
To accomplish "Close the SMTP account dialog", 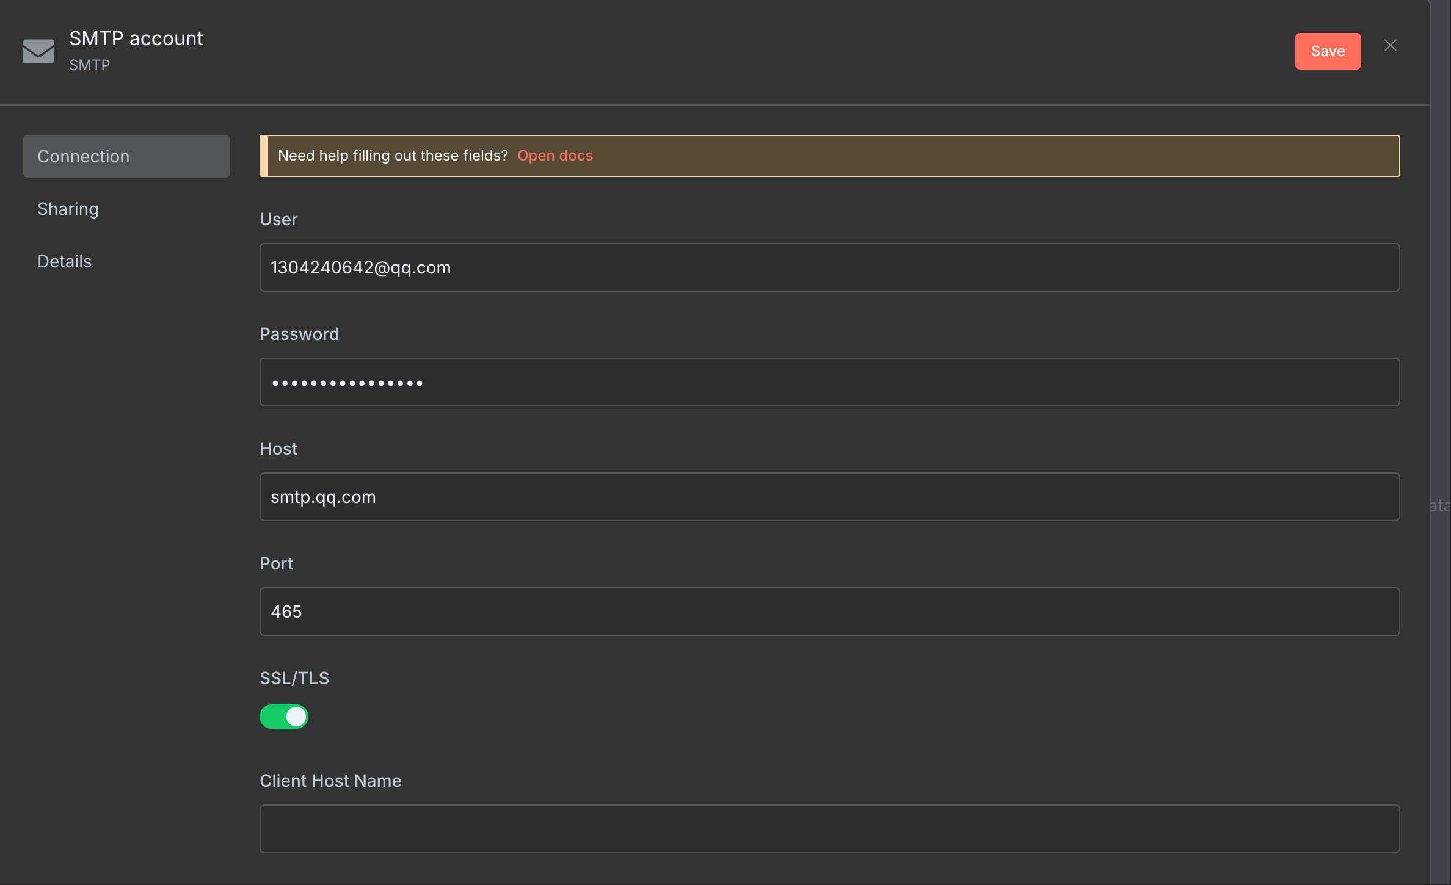I will coord(1391,46).
